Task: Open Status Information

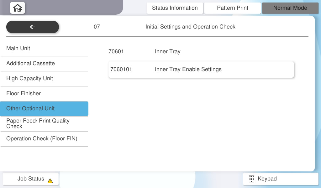Action: point(175,8)
